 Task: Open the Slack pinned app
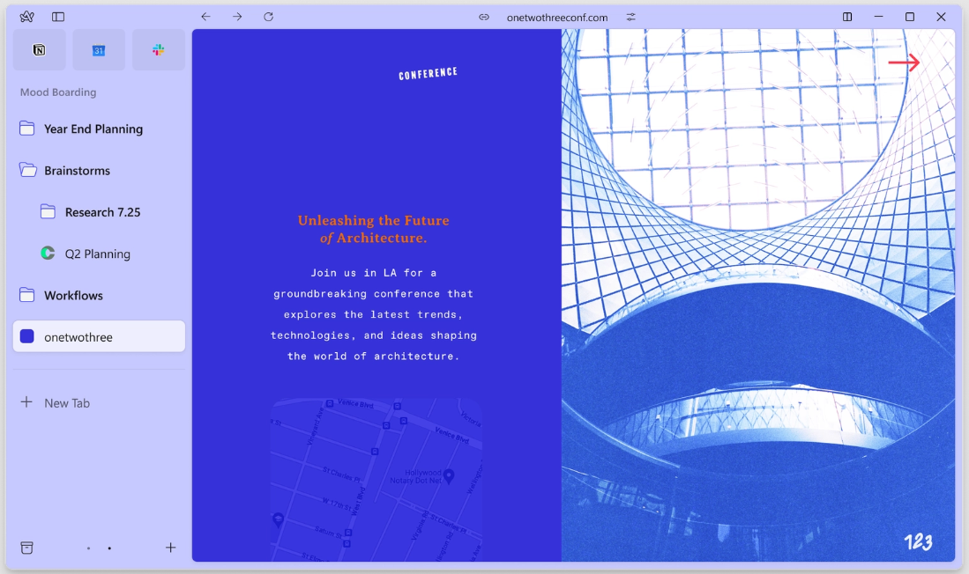[x=159, y=49]
